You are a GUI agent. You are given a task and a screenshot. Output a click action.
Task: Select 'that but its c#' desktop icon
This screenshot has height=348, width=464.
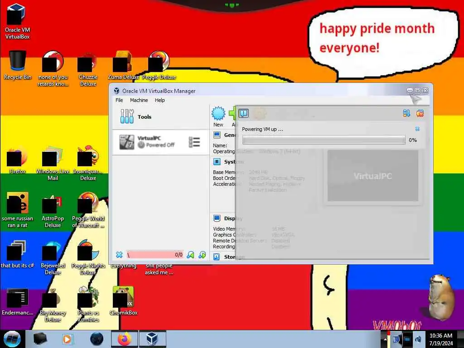tap(17, 255)
